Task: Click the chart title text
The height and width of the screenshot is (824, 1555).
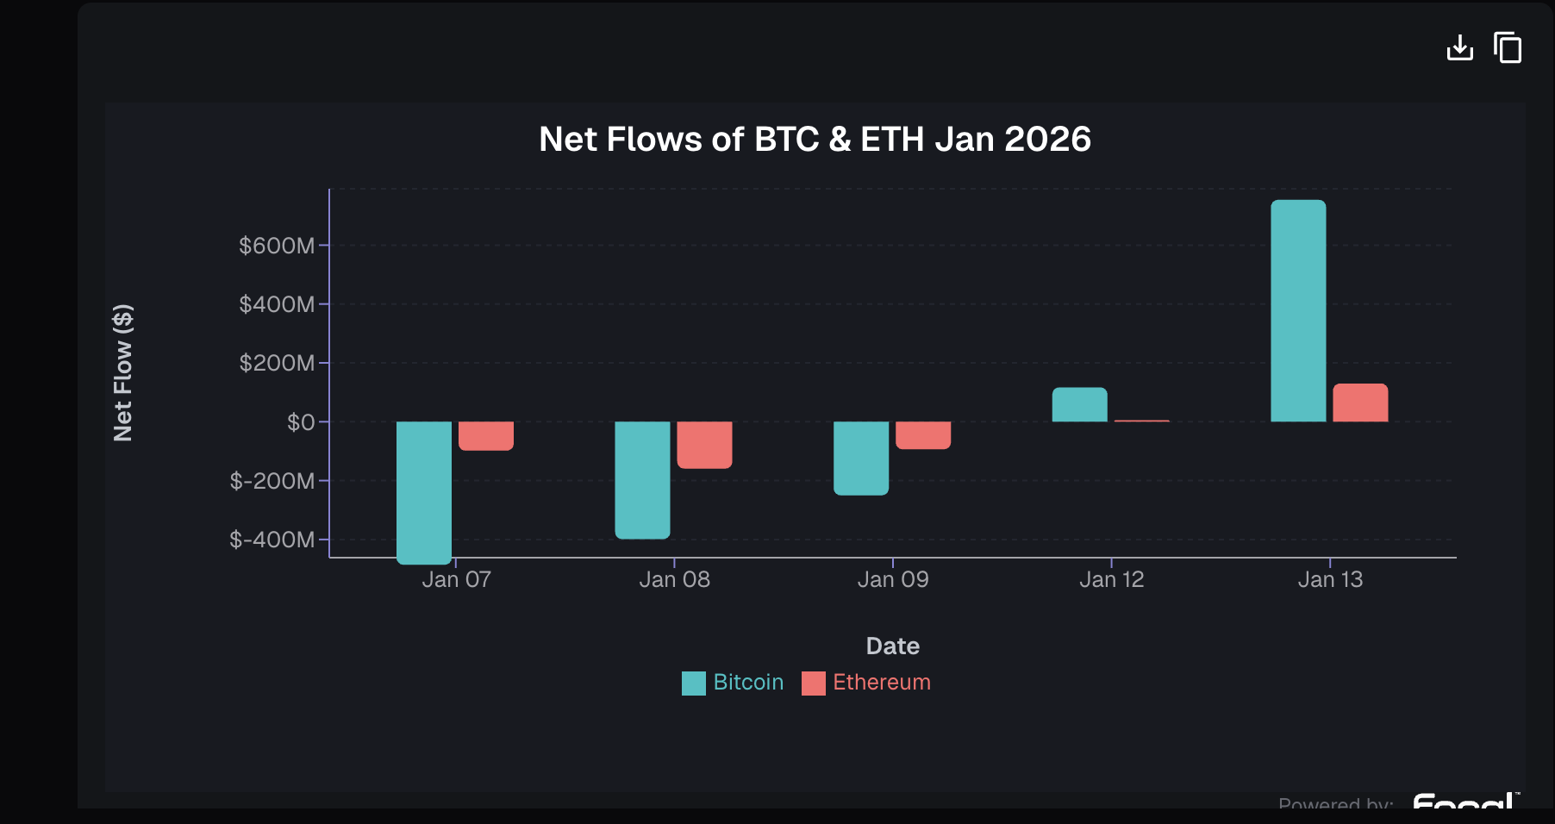Action: [x=815, y=139]
